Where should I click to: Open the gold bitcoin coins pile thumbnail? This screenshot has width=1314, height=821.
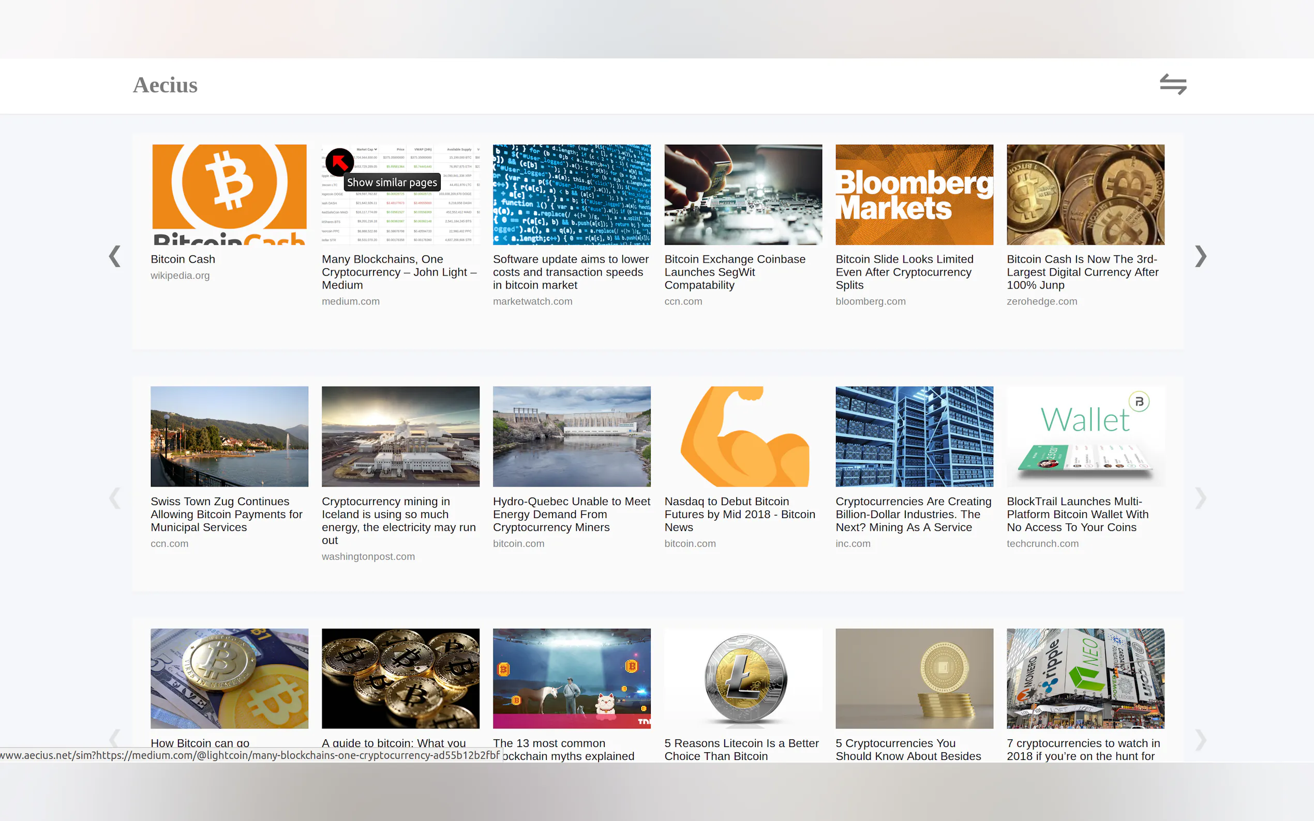(x=1085, y=194)
